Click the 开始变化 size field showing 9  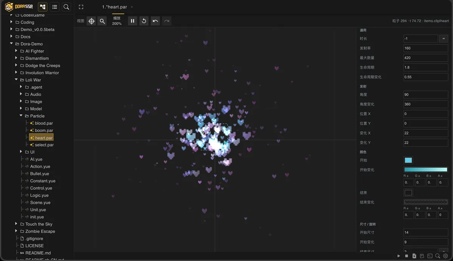[x=426, y=242]
